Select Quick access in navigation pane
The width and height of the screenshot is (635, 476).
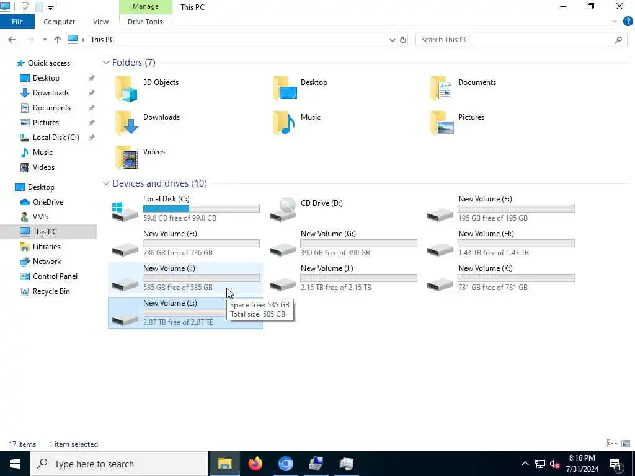pyautogui.click(x=48, y=63)
